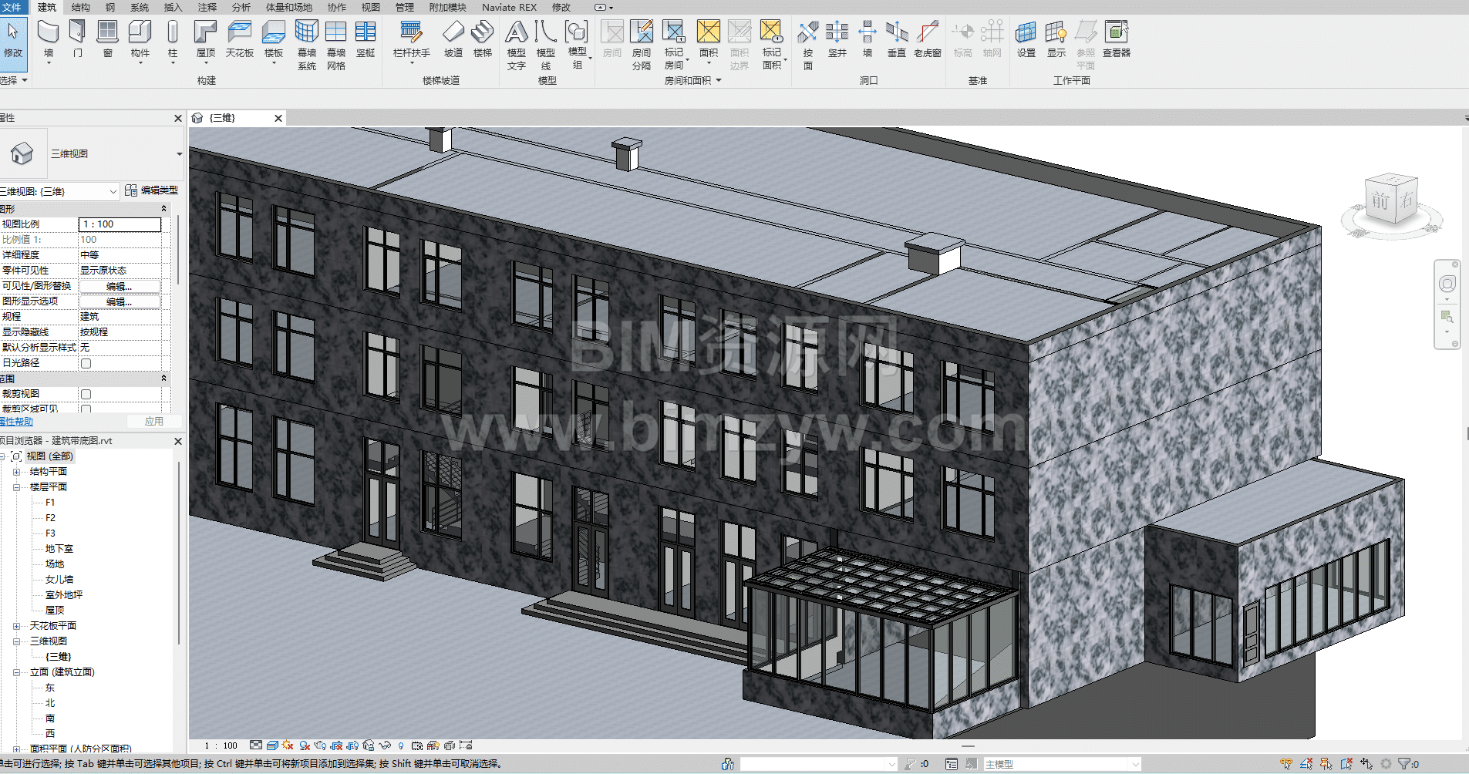Open the F2 floor plan view
This screenshot has height=774, width=1469.
(x=50, y=518)
